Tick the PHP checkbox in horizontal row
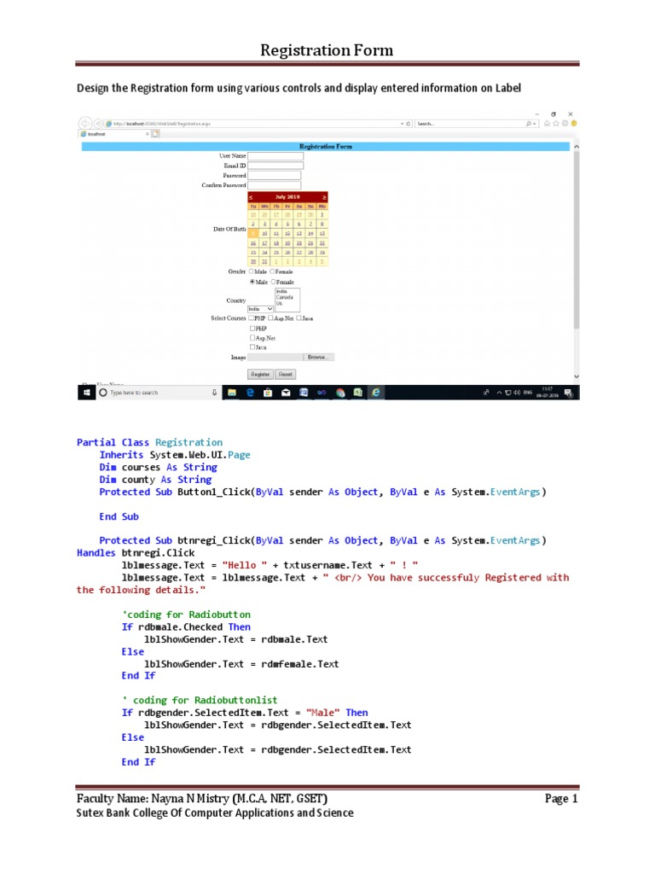 pos(251,318)
